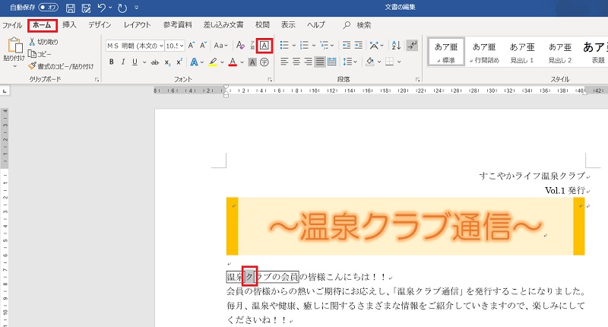Increase font size with A up arrow
Image resolution: width=608 pixels, height=327 pixels.
coord(192,46)
